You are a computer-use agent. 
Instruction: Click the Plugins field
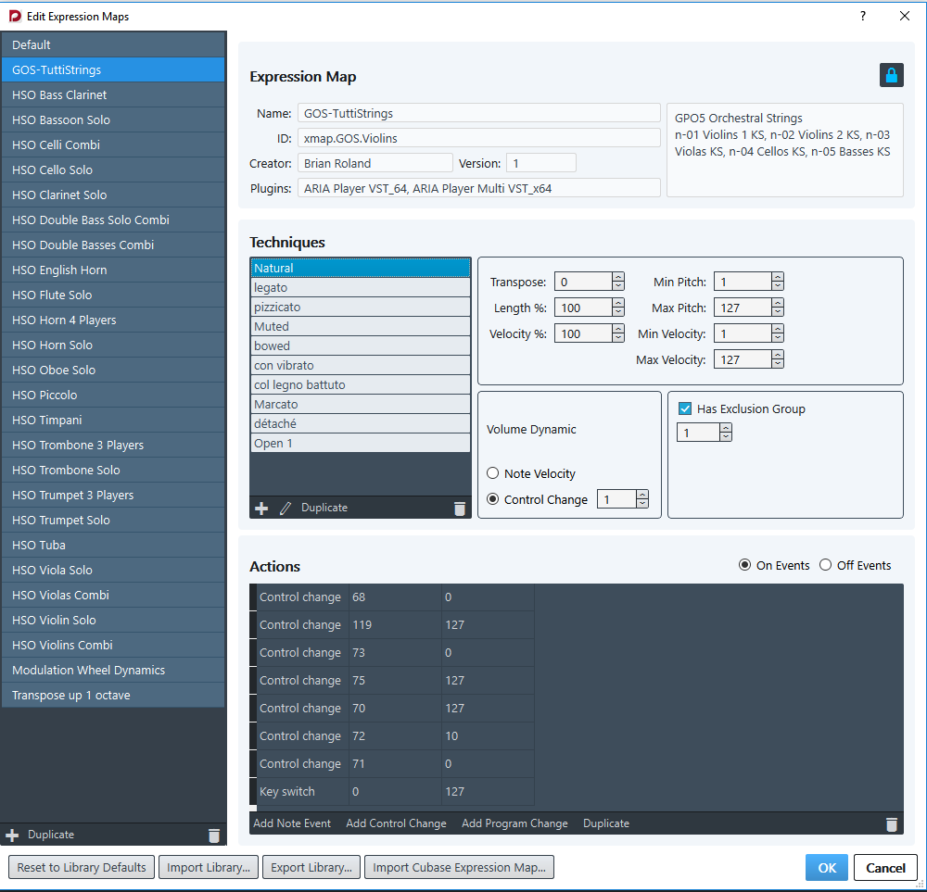coord(479,188)
